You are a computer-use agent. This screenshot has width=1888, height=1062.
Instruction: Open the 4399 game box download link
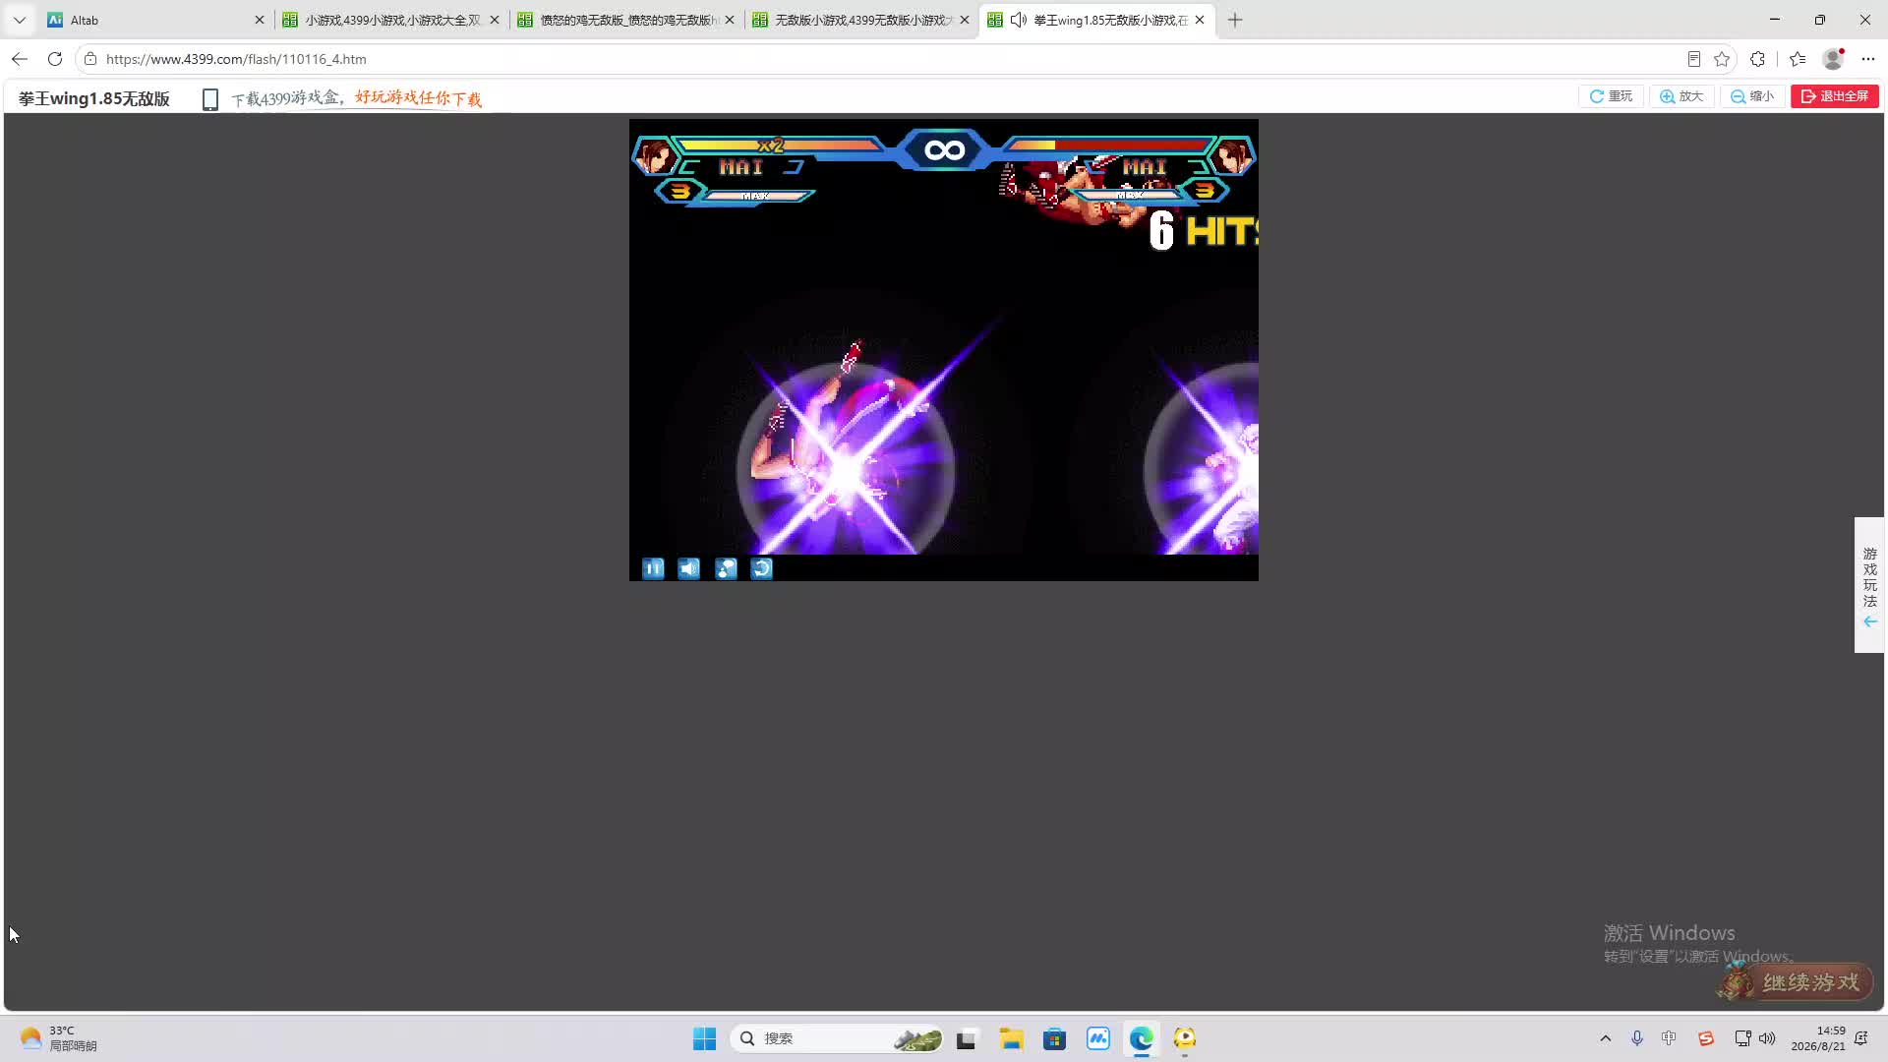[x=356, y=98]
